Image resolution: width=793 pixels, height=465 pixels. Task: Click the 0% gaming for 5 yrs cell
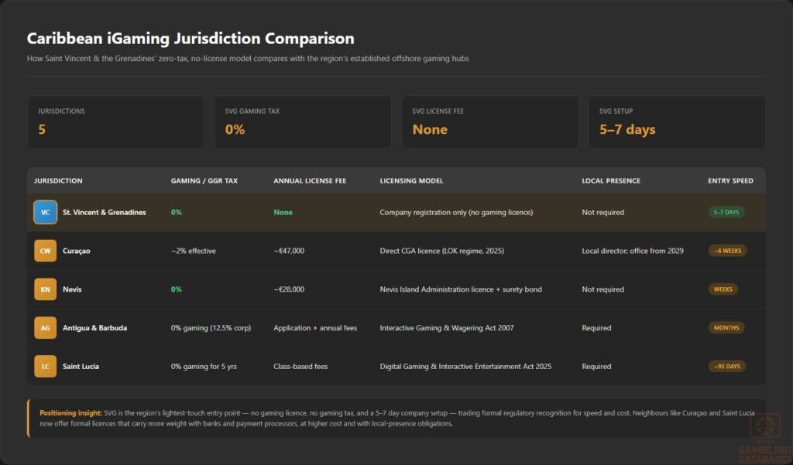(x=204, y=367)
